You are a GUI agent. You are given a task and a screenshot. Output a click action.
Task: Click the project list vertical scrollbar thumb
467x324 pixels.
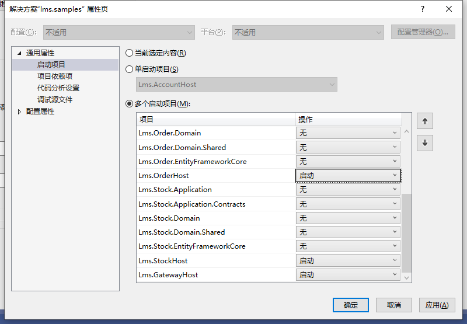(406, 233)
